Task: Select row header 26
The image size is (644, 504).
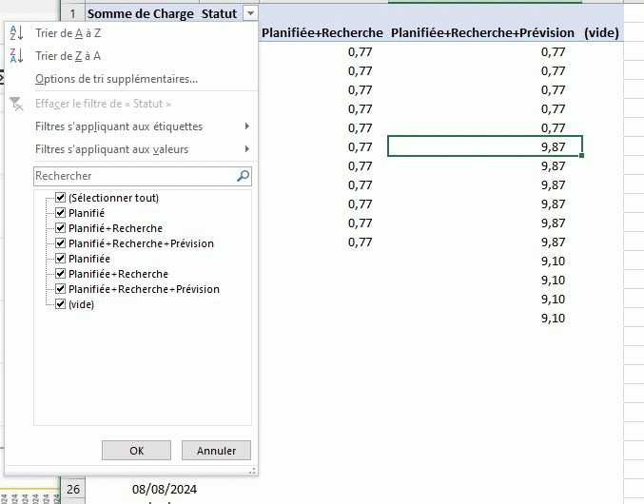Action: [x=73, y=489]
